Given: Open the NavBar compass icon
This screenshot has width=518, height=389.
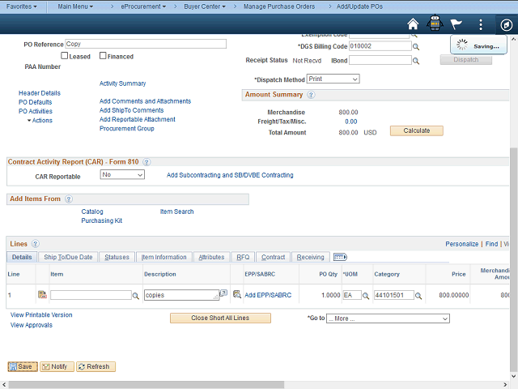Looking at the screenshot, I should click(503, 24).
